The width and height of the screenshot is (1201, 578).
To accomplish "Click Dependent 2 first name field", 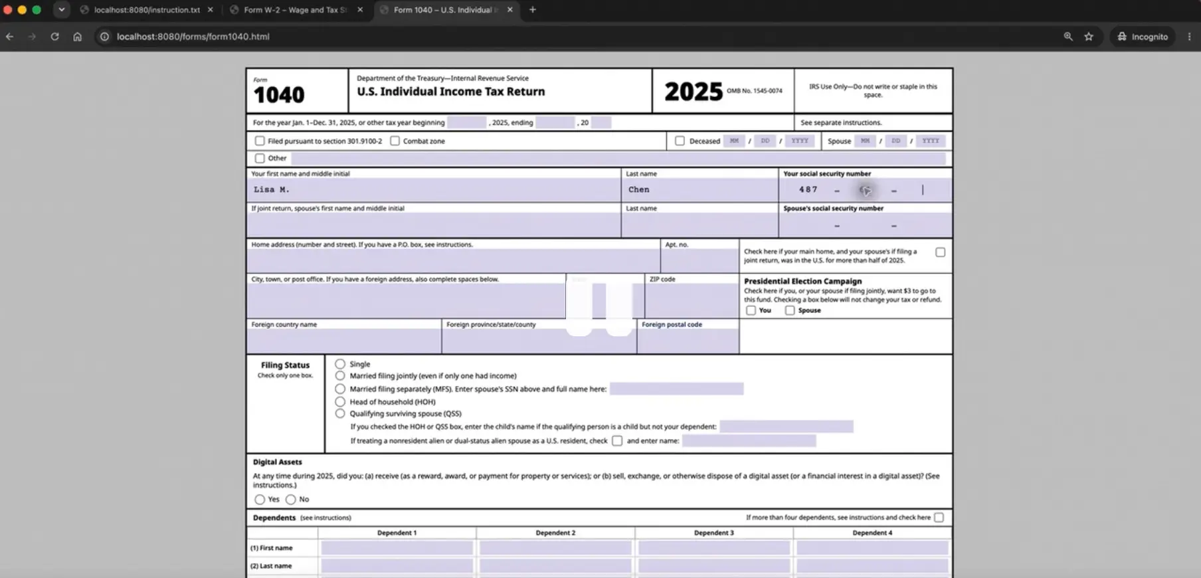I will (x=555, y=548).
